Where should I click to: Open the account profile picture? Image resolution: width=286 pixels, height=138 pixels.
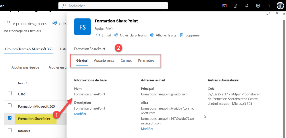280,6
